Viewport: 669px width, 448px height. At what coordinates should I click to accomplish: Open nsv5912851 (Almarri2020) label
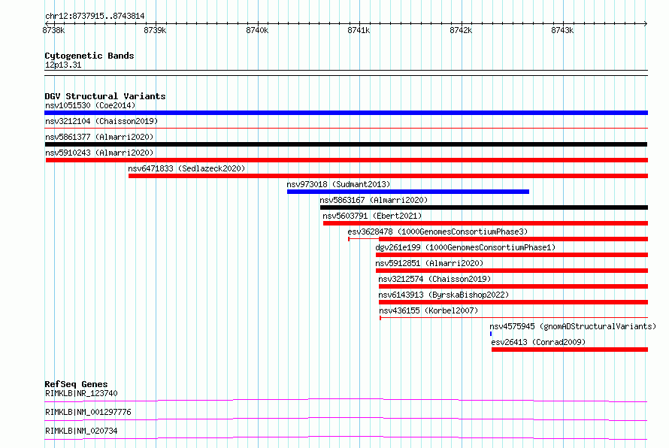[x=429, y=263]
